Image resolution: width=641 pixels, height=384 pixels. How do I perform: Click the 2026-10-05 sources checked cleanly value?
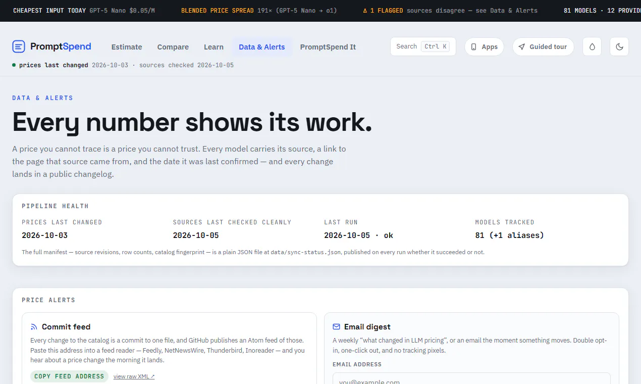point(196,235)
